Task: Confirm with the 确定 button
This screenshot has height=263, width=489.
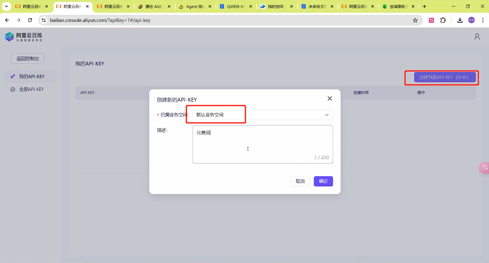Action: (x=323, y=181)
